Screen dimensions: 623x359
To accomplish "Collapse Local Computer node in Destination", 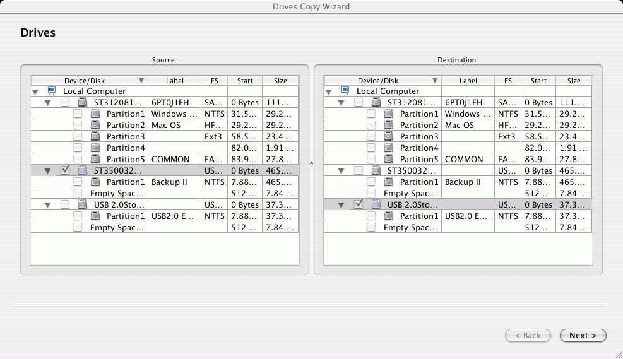I will 329,92.
